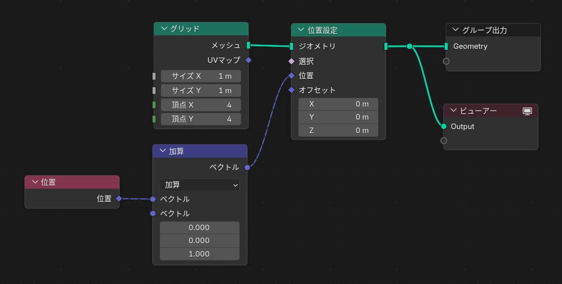Image resolution: width=562 pixels, height=284 pixels.
Task: Click the empty socket on ビューアー node
Action: (x=444, y=141)
